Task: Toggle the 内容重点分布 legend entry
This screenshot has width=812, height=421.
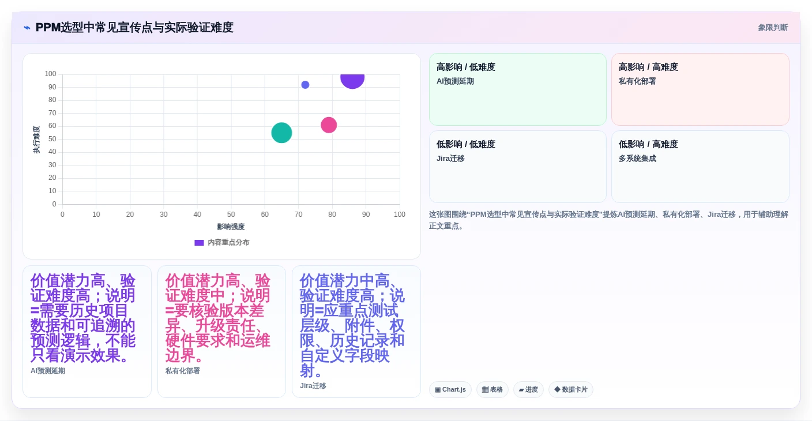Action: [221, 243]
